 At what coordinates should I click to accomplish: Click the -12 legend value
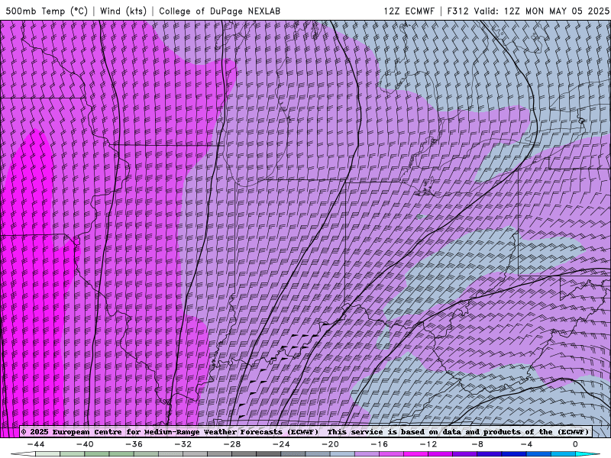(428, 444)
